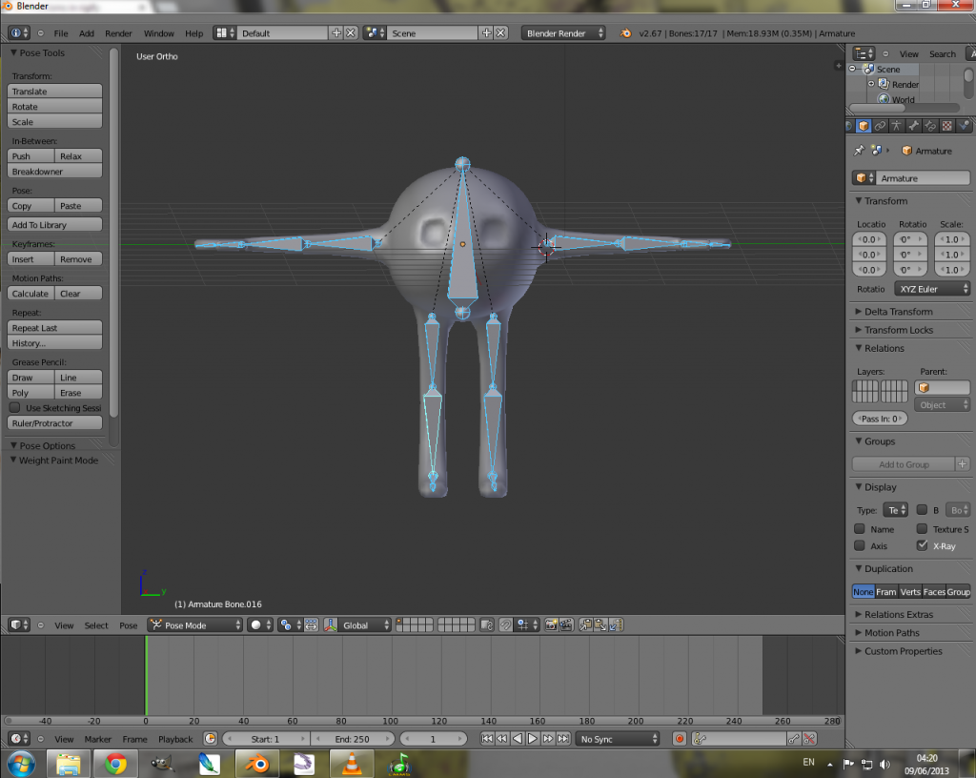The width and height of the screenshot is (976, 778).
Task: Expand the Relations Extras panel
Action: coord(899,614)
